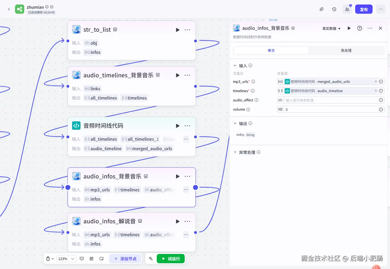This screenshot has width=390, height=269.
Task: Go back using the top-left arrow
Action: 9,9
